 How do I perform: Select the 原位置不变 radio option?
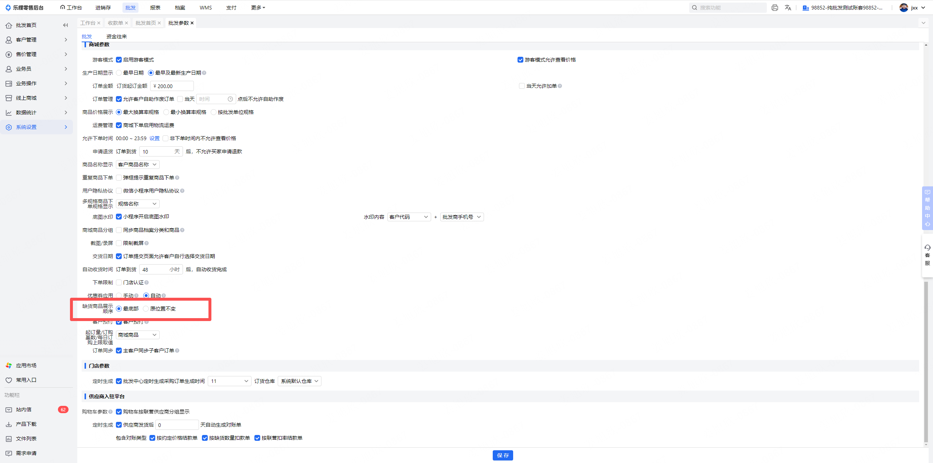point(146,309)
